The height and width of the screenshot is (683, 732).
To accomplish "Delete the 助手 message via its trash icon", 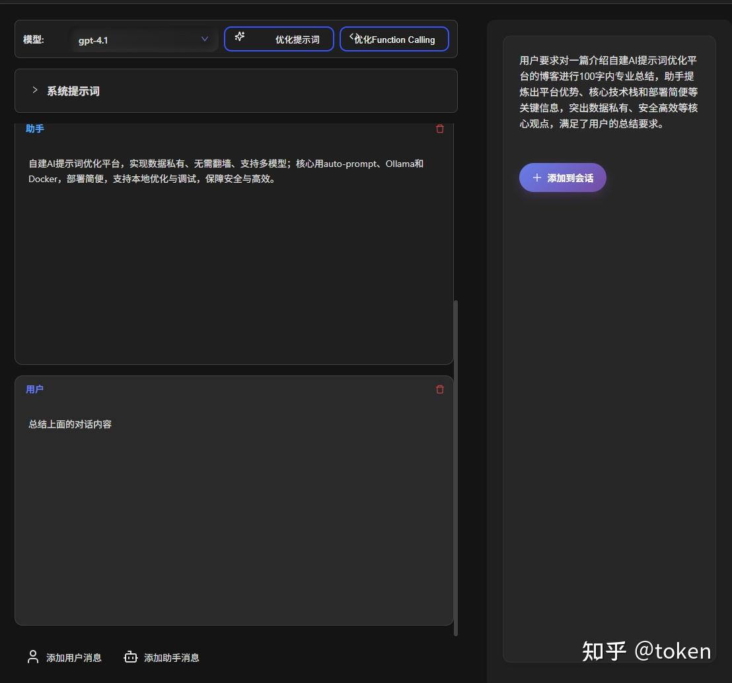I will (439, 129).
